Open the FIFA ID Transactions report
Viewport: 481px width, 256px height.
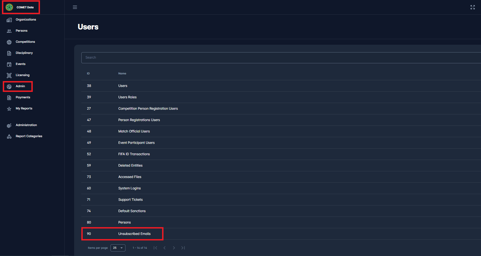(134, 154)
